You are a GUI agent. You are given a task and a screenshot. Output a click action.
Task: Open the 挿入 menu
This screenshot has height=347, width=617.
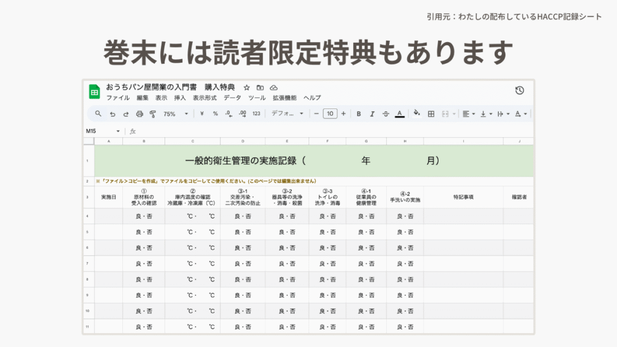(180, 98)
